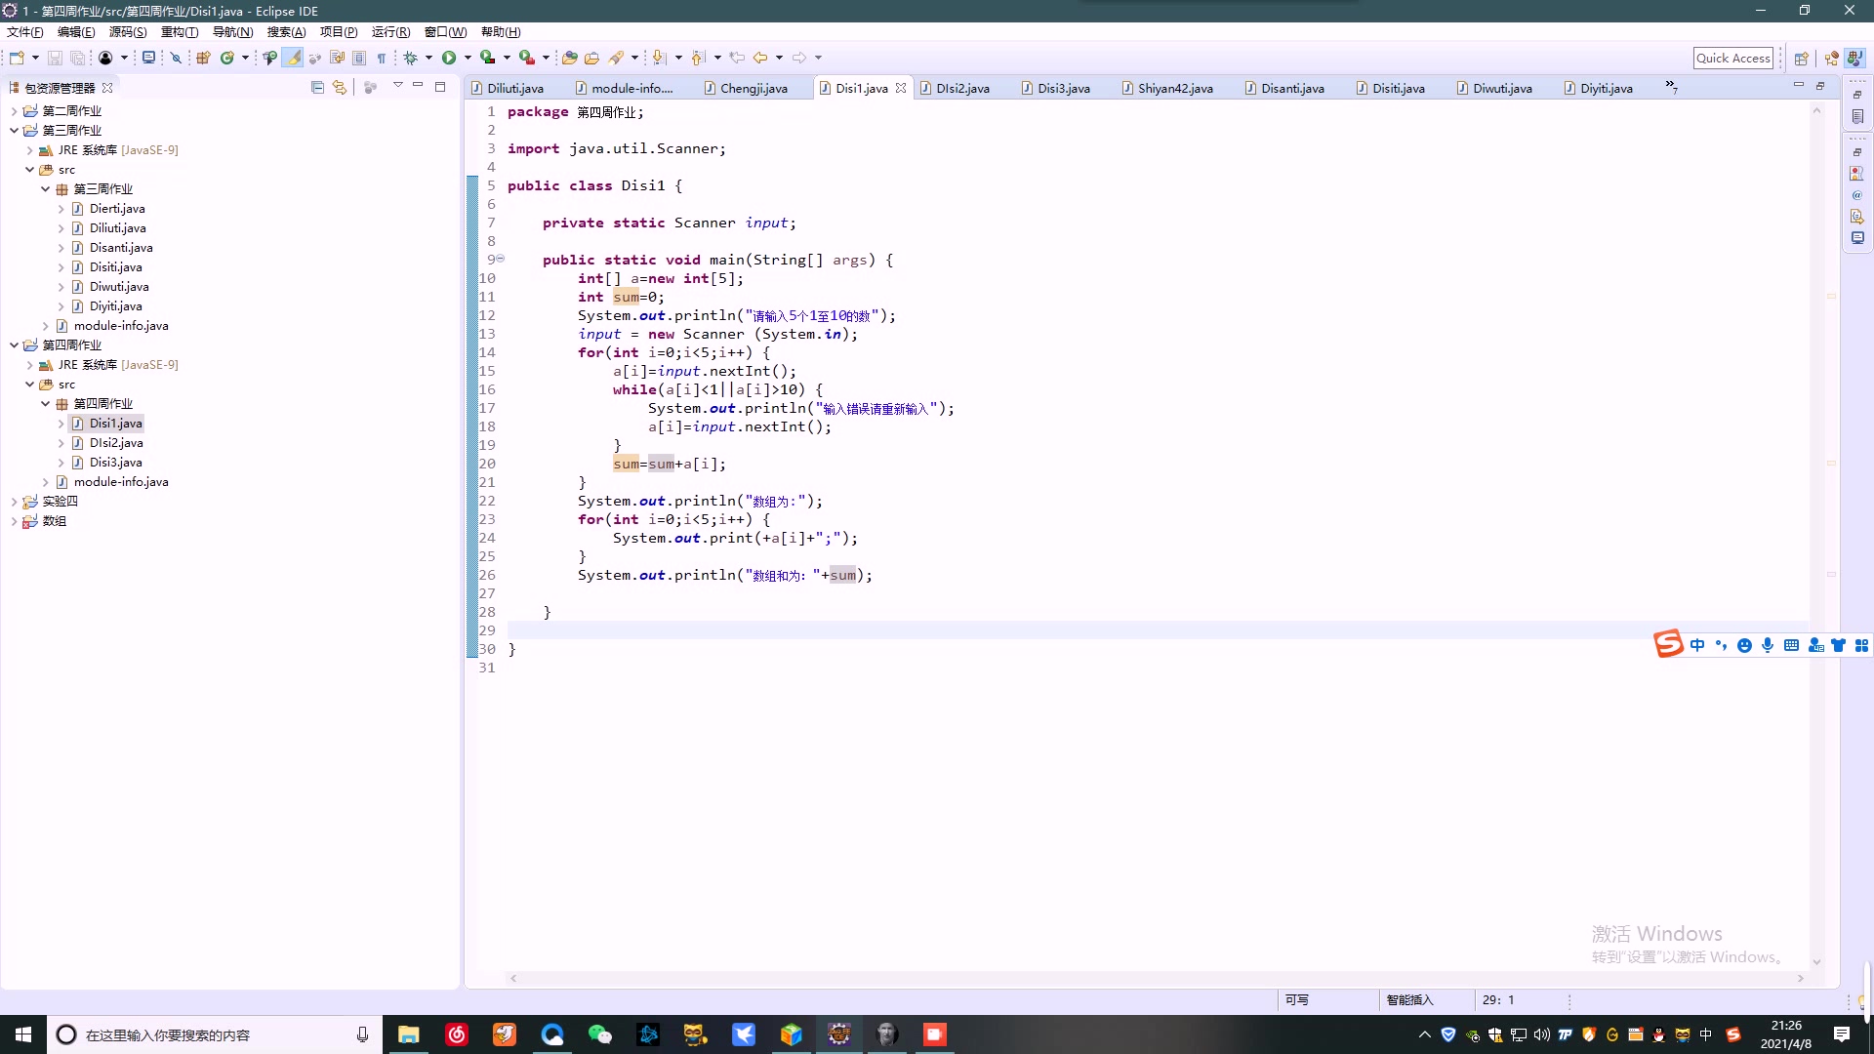This screenshot has height=1054, width=1874.
Task: Click the New Java Class icon
Action: point(226,58)
